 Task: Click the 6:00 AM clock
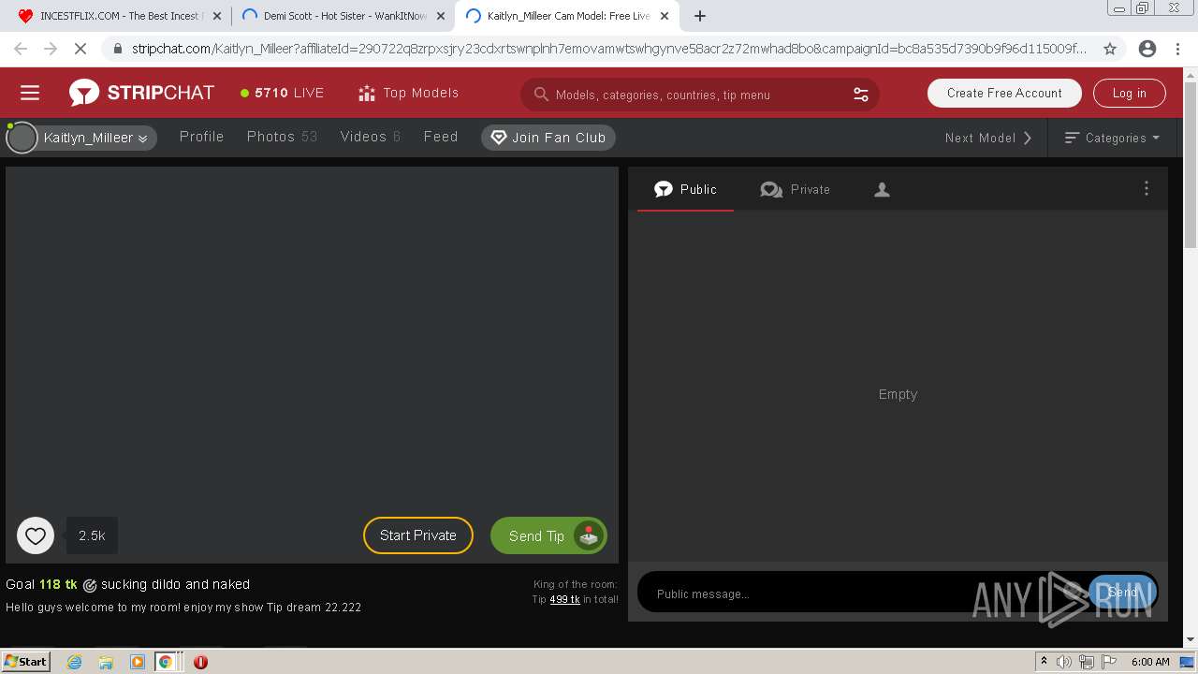(x=1150, y=662)
